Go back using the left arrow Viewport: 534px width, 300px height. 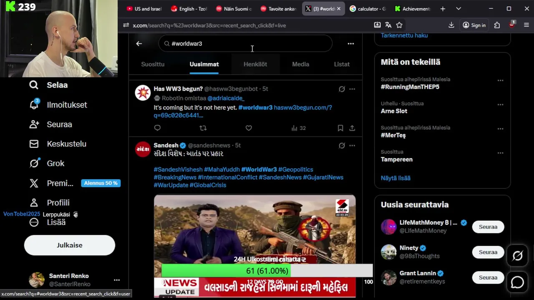(139, 43)
